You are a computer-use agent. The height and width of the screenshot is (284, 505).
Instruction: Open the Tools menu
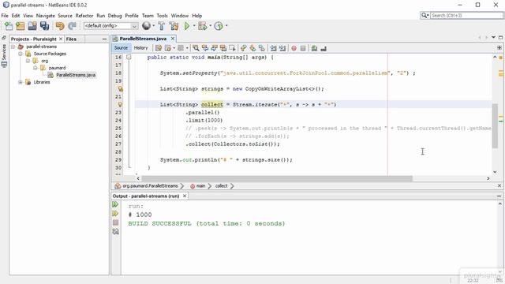click(x=162, y=16)
